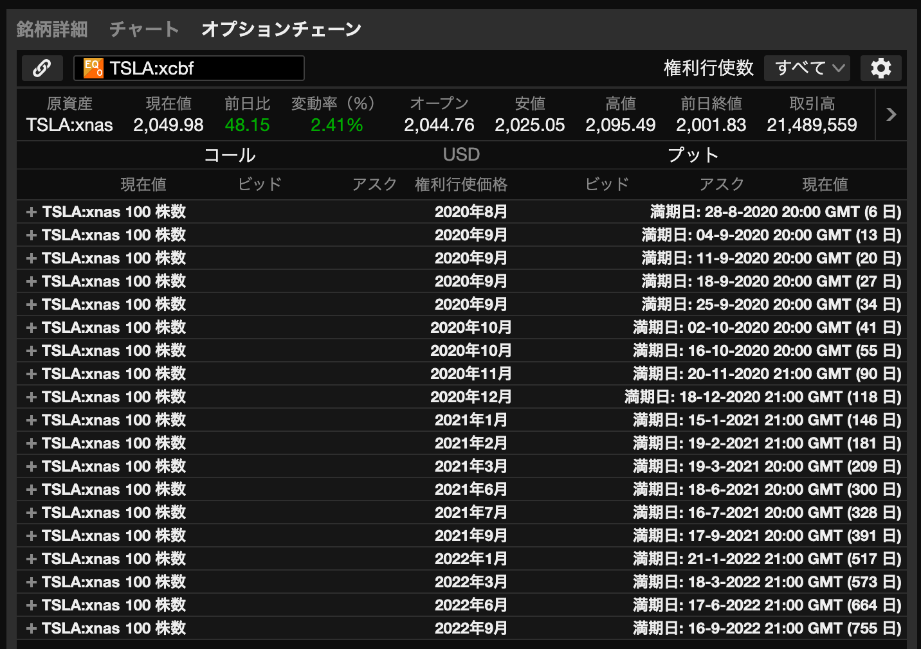Click the USD currency label

pos(461,155)
